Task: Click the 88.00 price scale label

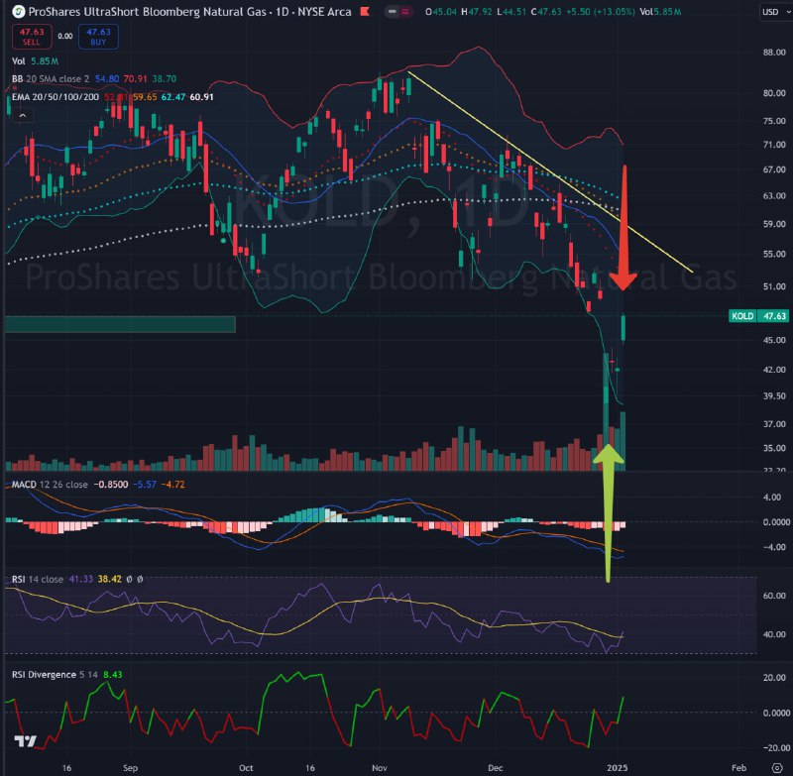Action: pyautogui.click(x=774, y=53)
